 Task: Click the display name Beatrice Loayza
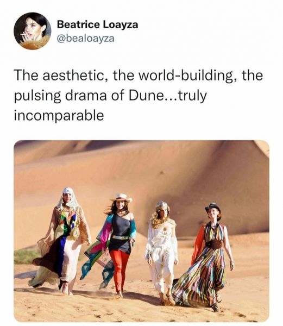(97, 24)
